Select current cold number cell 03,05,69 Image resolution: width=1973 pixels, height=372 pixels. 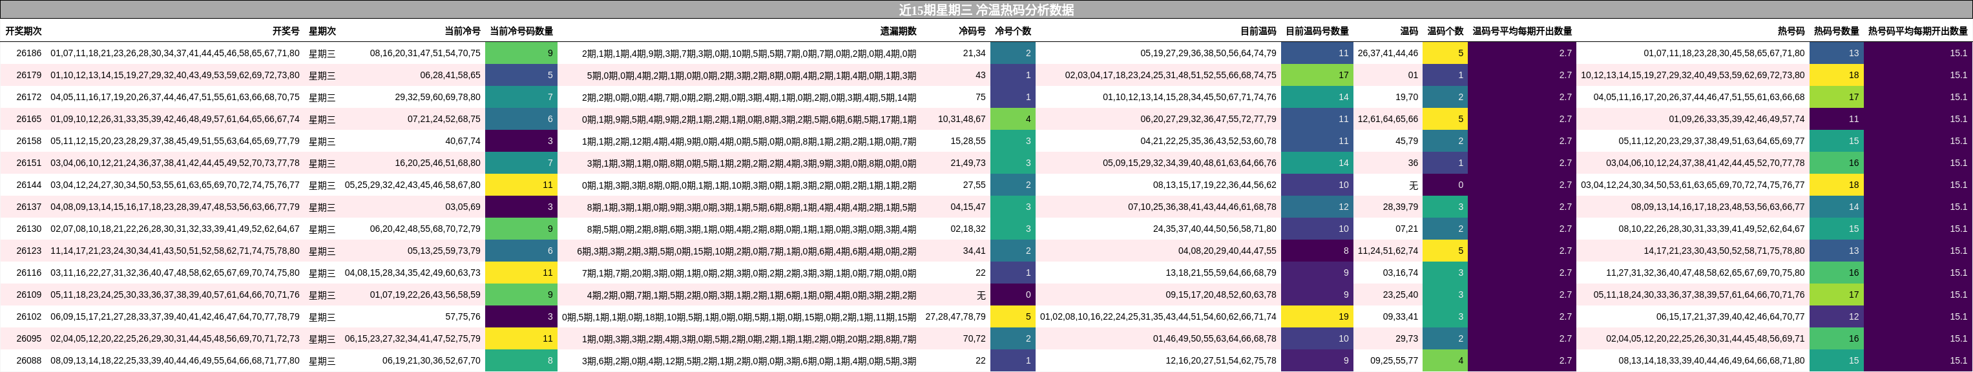click(x=463, y=207)
